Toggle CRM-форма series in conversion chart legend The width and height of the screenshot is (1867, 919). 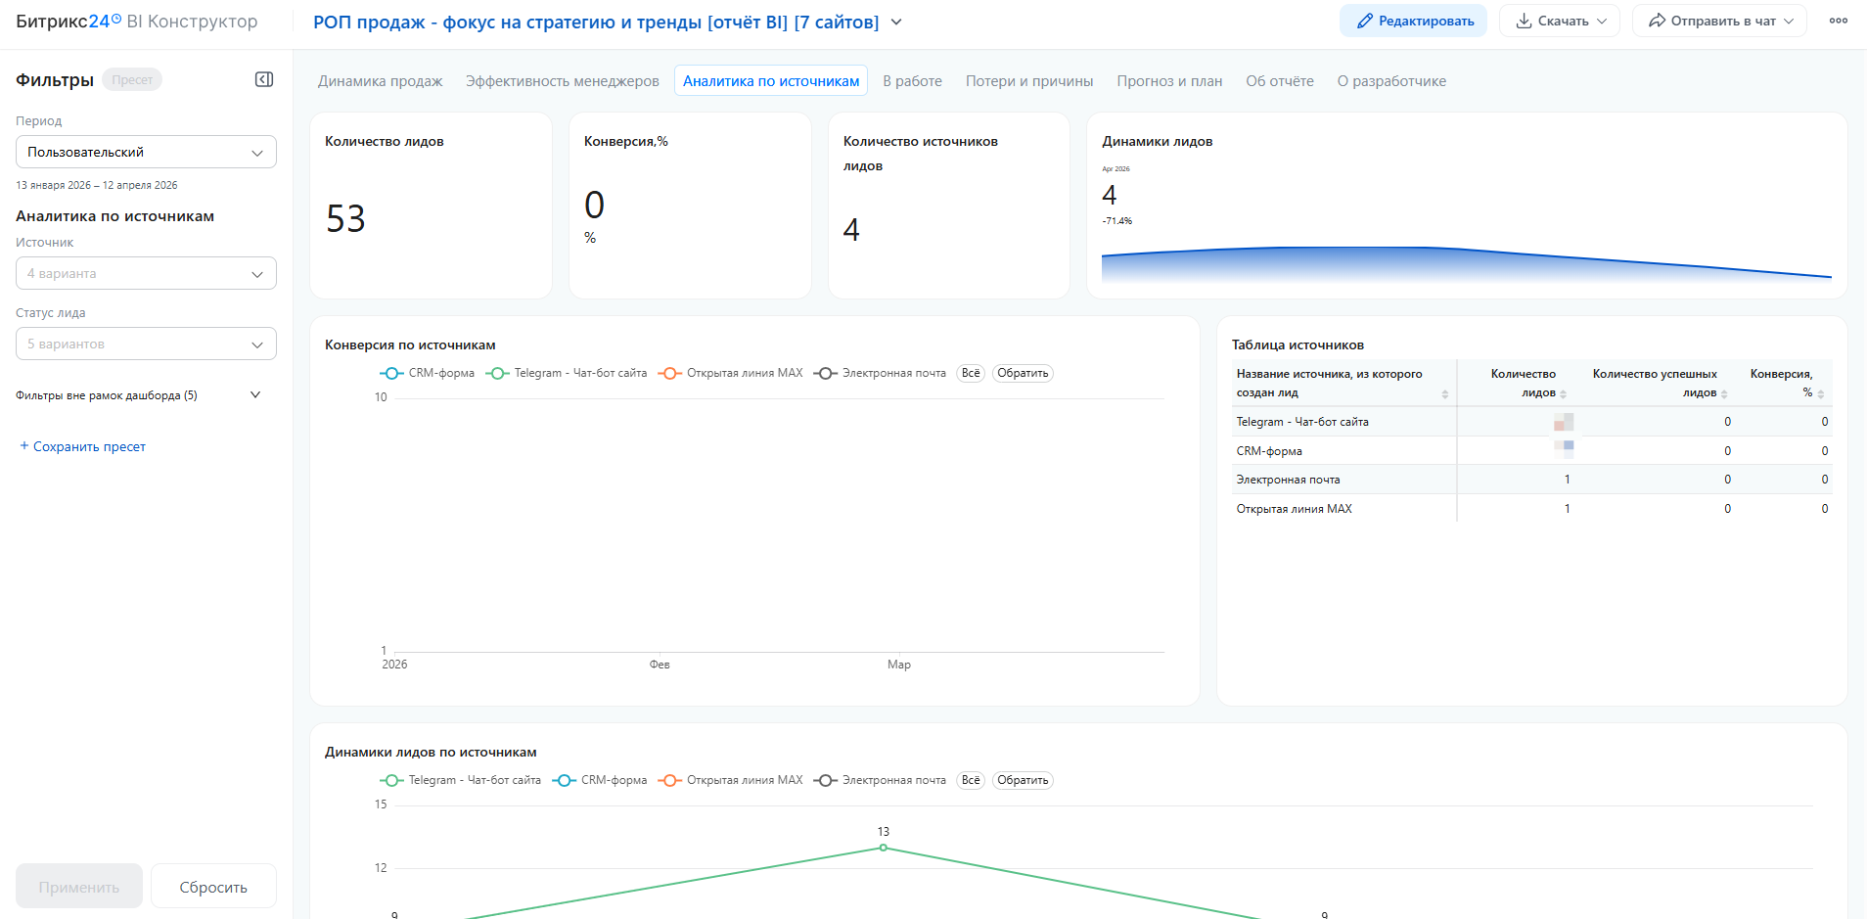(x=428, y=373)
